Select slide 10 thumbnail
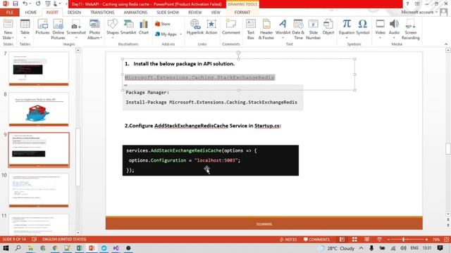This screenshot has height=253, width=451. (39, 190)
